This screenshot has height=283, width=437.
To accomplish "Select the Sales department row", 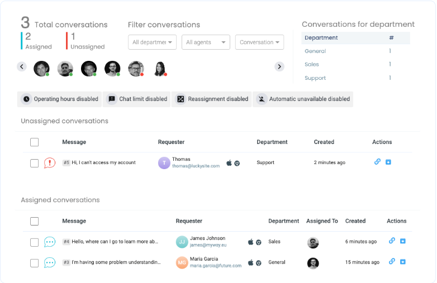I will click(x=312, y=65).
